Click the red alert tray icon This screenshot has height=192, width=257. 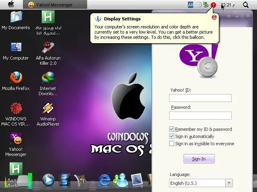(213, 5)
